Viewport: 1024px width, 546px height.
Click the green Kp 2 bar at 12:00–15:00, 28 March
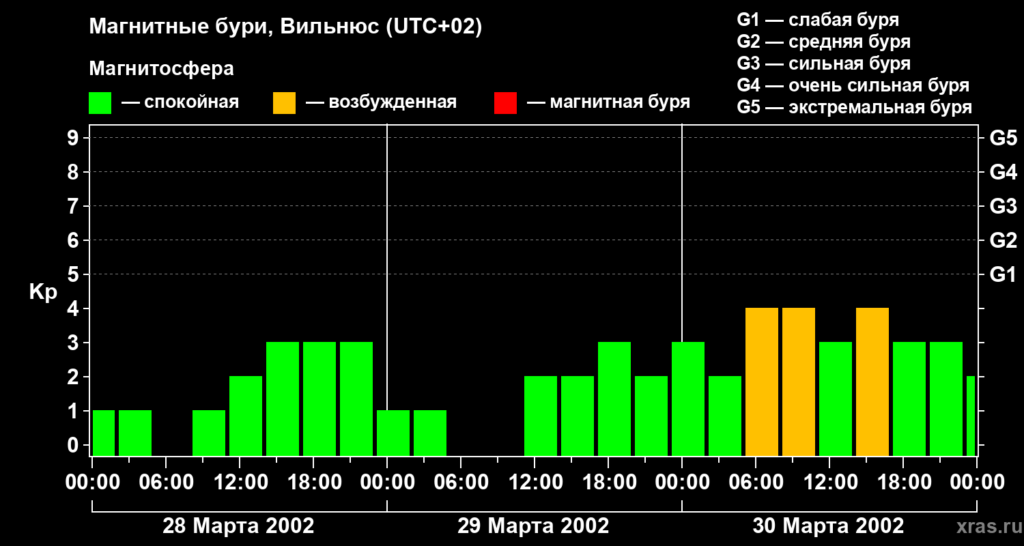click(x=246, y=416)
